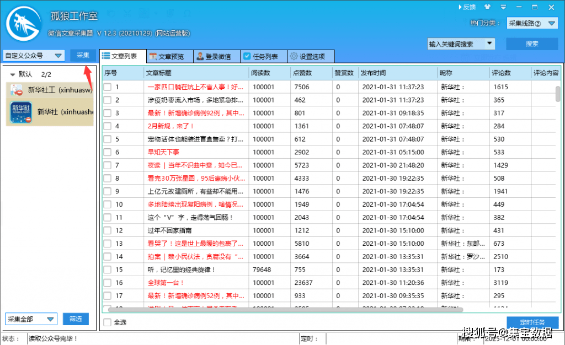Click the 赞赏数 column header
The width and height of the screenshot is (565, 345).
(345, 73)
